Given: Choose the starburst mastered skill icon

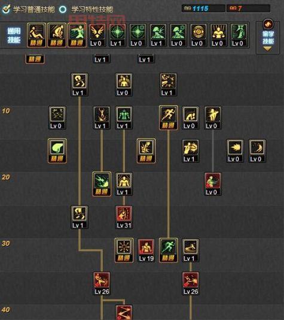Looking at the screenshot, I should [x=124, y=250].
